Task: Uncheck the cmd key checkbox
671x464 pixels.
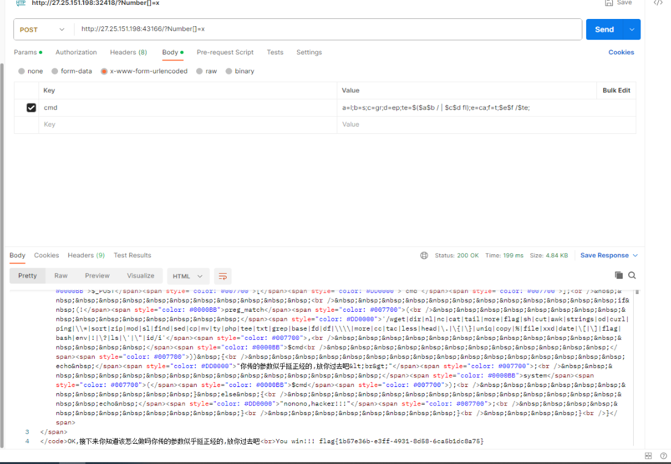Action: [31, 108]
